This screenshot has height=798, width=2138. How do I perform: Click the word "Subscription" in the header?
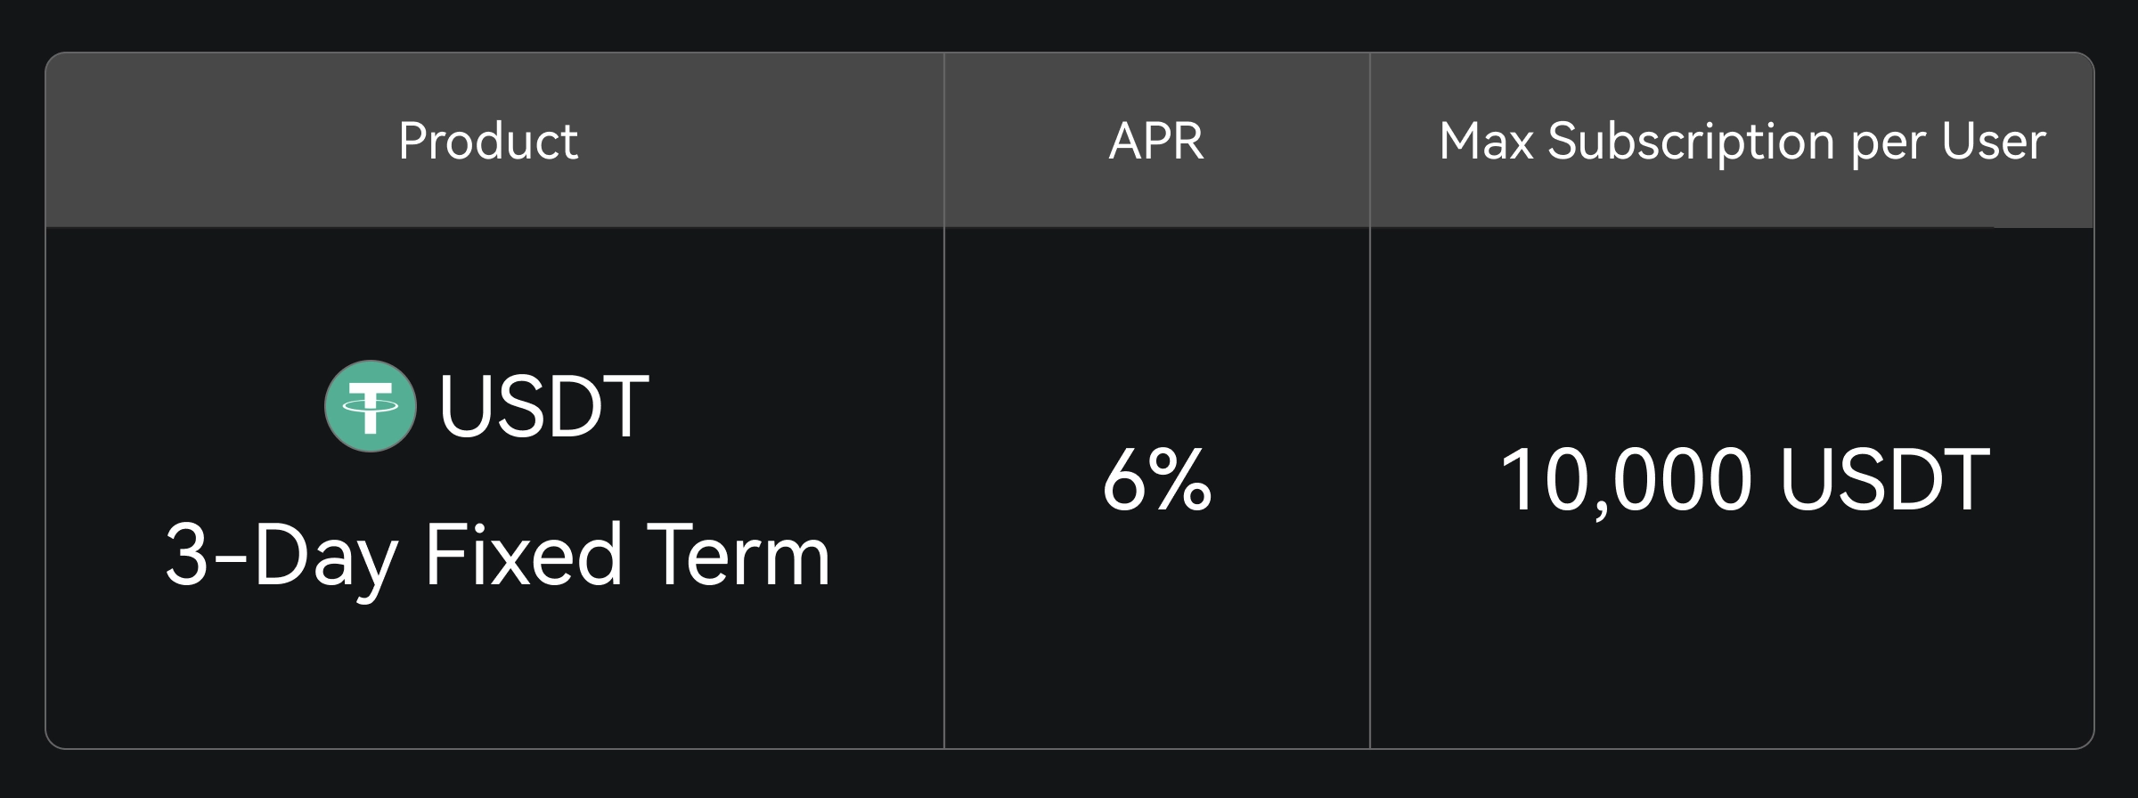[x=1692, y=142]
